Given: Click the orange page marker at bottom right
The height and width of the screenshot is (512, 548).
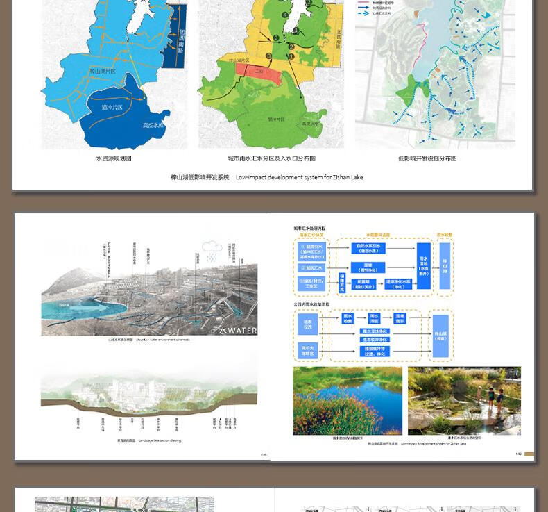Looking at the screenshot, I should pyautogui.click(x=529, y=454).
